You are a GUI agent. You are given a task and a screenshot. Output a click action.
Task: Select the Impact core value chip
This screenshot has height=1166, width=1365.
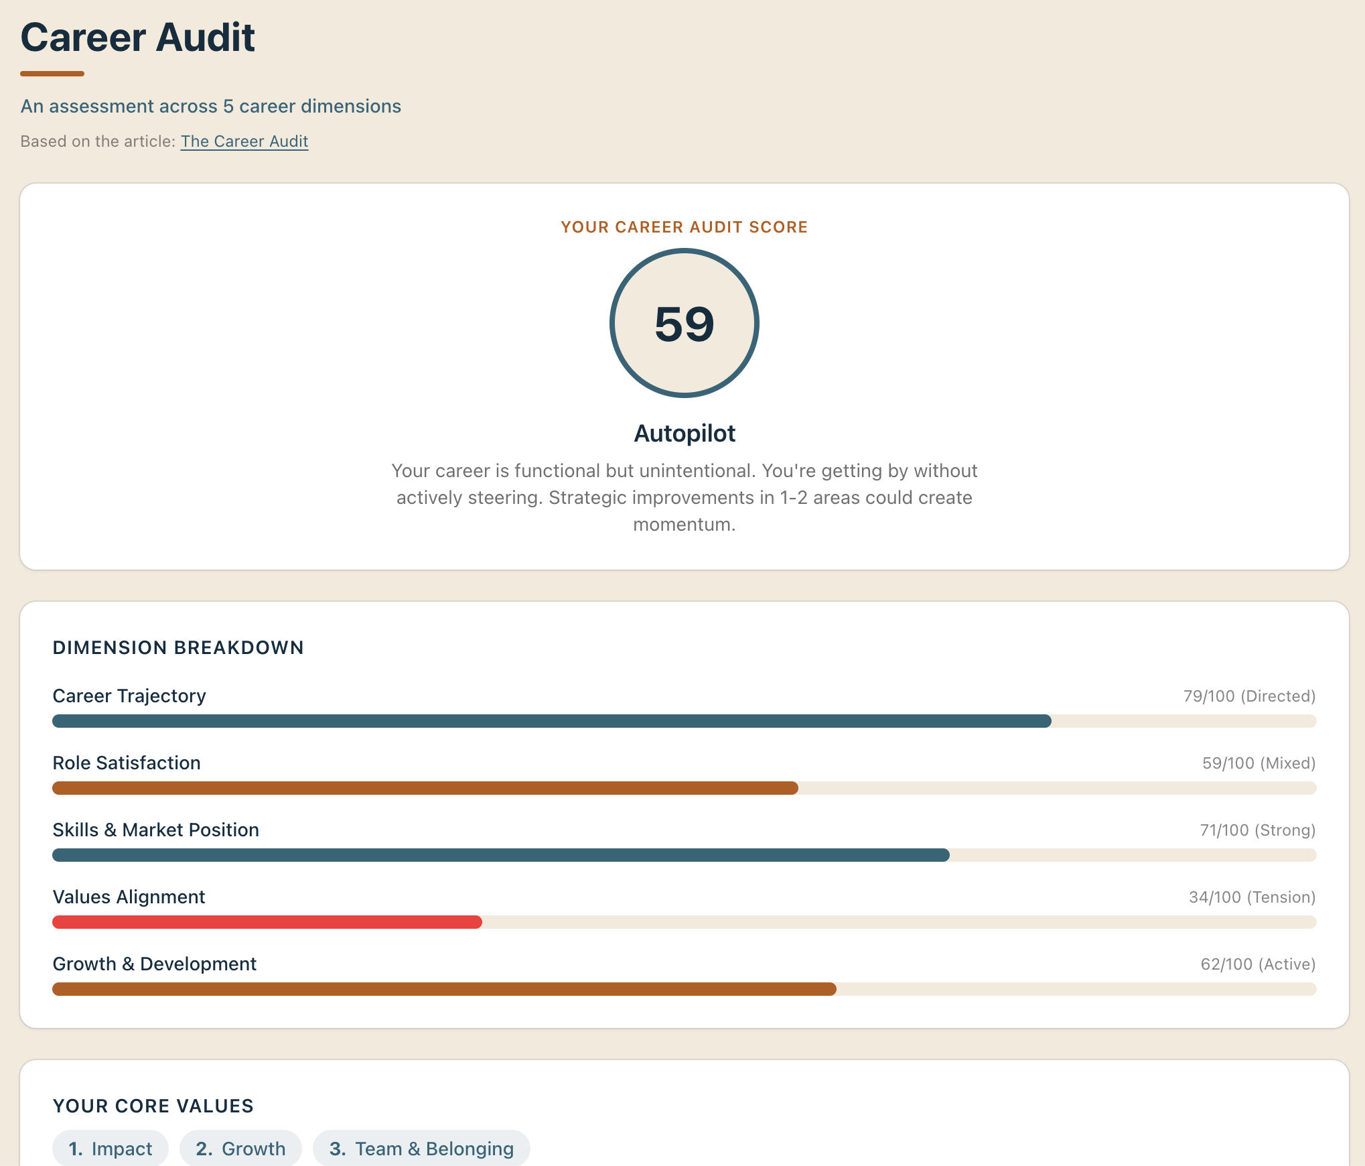pyautogui.click(x=110, y=1148)
